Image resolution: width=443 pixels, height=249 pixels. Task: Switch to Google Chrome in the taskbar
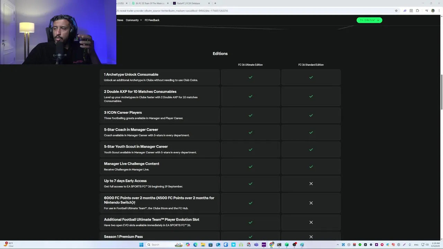tap(272, 245)
